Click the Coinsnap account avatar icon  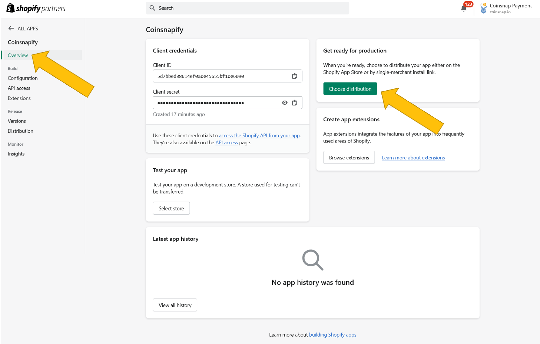pyautogui.click(x=483, y=8)
